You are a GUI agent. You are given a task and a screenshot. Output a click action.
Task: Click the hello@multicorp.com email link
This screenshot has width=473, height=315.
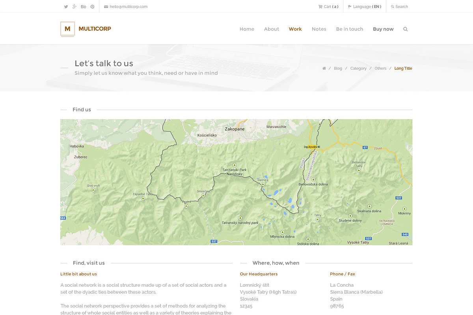[x=126, y=7]
